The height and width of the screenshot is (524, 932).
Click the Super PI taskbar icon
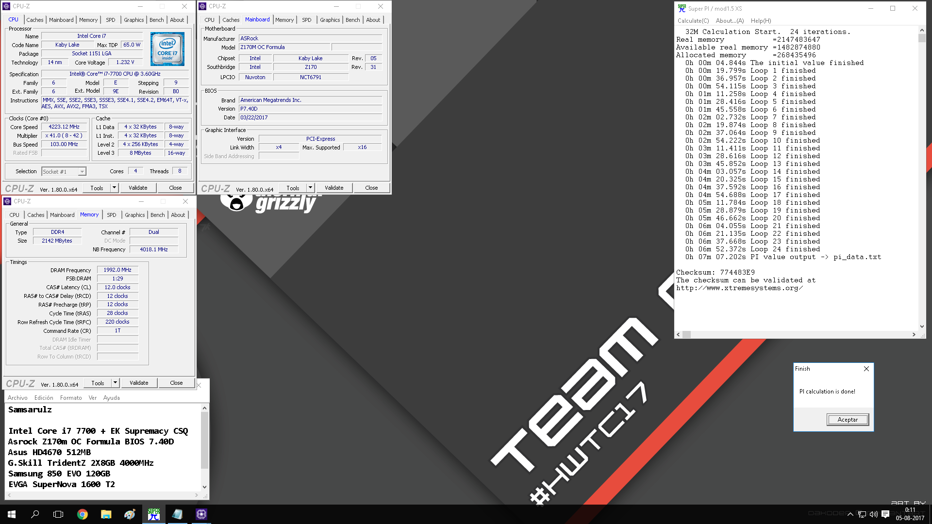click(x=153, y=514)
